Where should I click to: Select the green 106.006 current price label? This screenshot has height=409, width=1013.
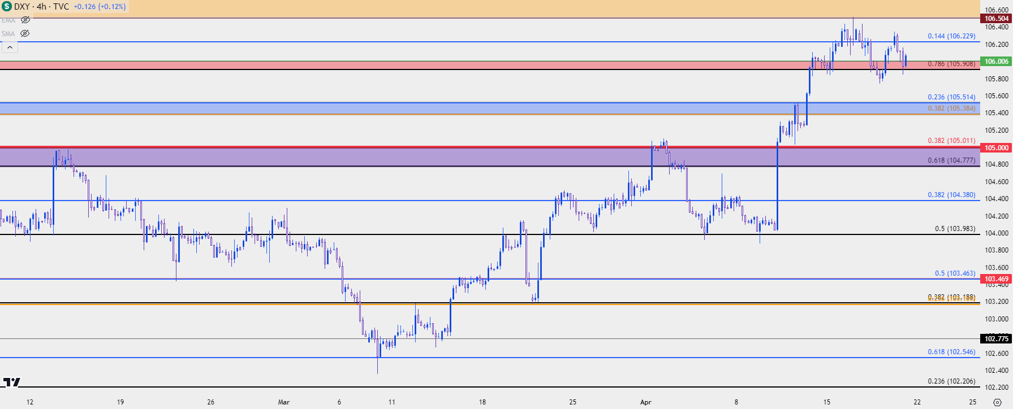pos(997,62)
